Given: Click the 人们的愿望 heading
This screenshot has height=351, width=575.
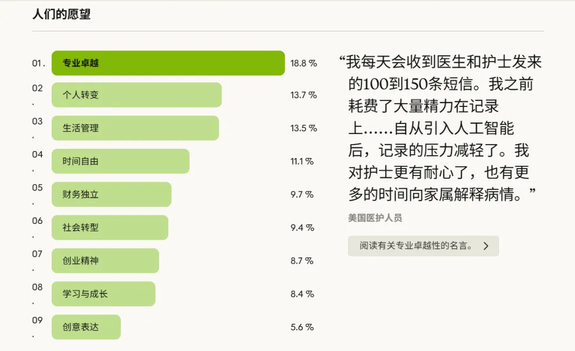Looking at the screenshot, I should click(x=62, y=14).
